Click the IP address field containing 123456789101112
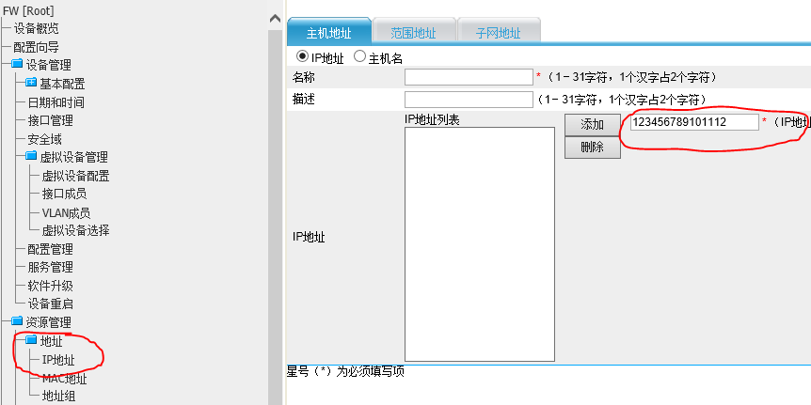The image size is (811, 405). [694, 122]
